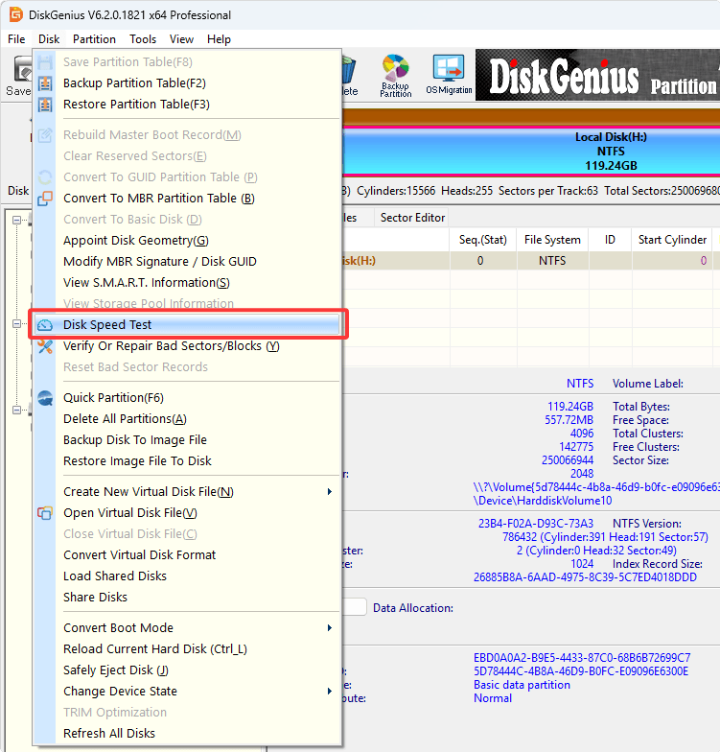Viewport: 720px width, 752px height.
Task: Choose Safely Eject Disk(J)
Action: click(188, 670)
